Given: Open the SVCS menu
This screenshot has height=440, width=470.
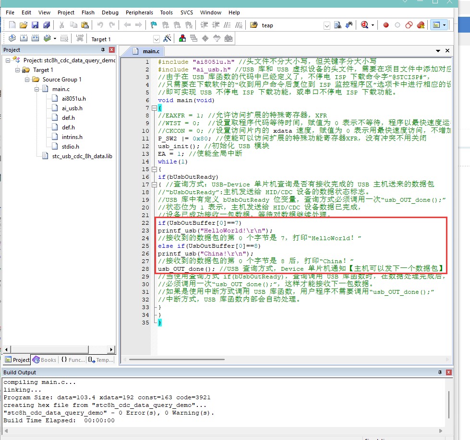Looking at the screenshot, I should point(186,12).
